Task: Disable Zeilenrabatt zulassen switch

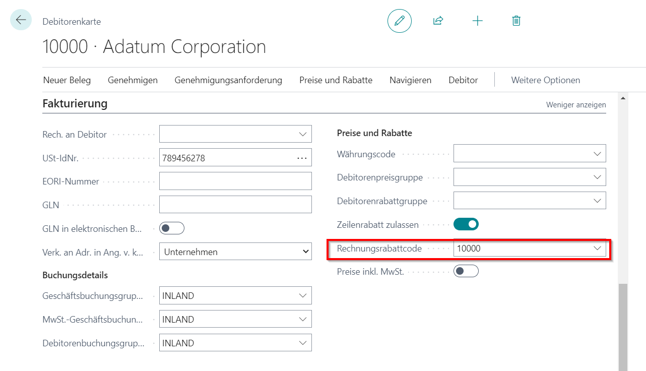Action: 466,224
